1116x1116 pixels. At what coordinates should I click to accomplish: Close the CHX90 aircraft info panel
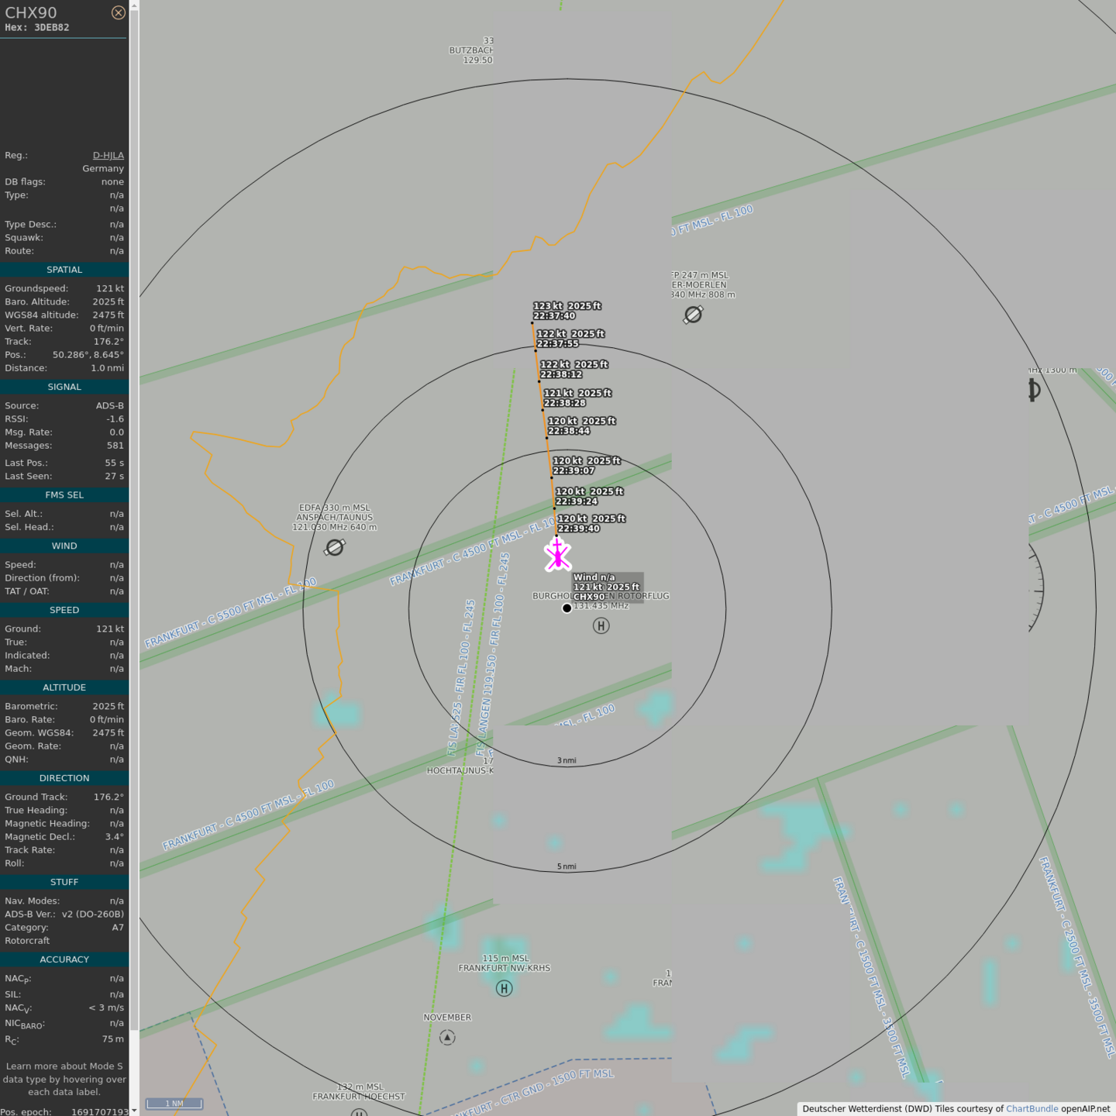click(118, 12)
